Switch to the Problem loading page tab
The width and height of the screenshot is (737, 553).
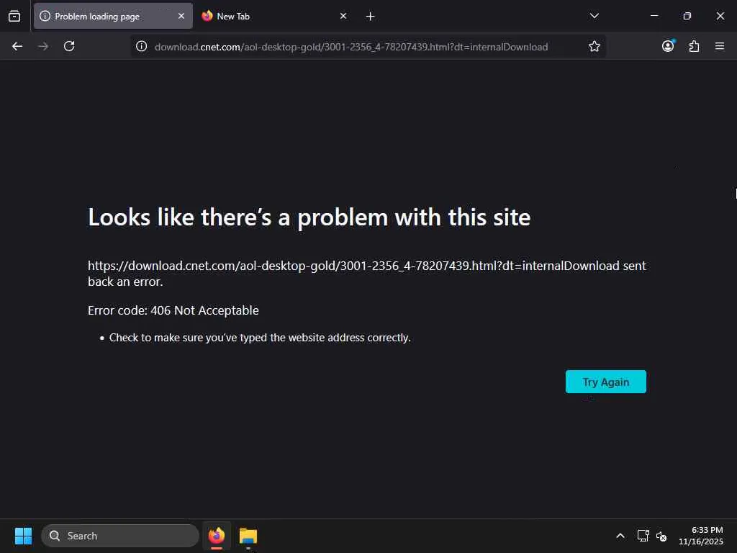[113, 16]
